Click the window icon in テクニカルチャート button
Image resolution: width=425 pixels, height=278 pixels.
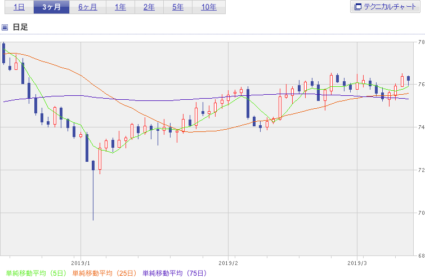click(358, 7)
